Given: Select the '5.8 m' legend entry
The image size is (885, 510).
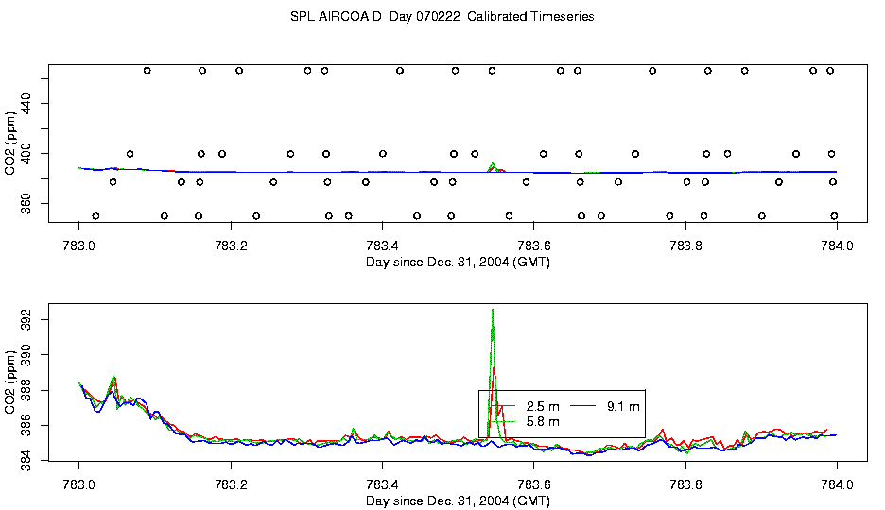Looking at the screenshot, I should [x=543, y=421].
